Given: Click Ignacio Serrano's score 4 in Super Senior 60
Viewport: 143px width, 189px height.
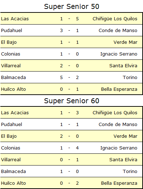Looking at the screenshot, I should coord(77,148).
